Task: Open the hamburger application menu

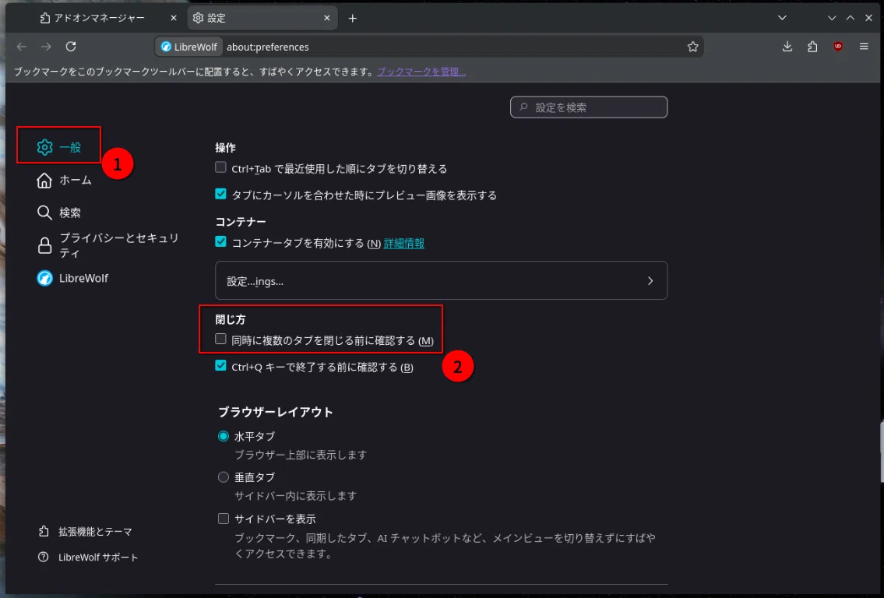Action: tap(864, 47)
